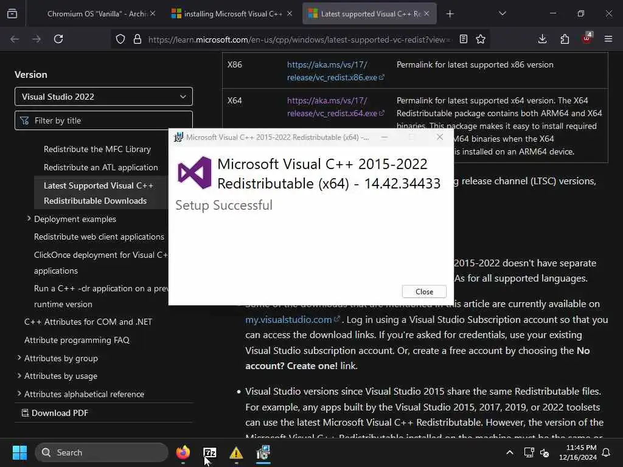Open the extensions puzzle icon

pyautogui.click(x=565, y=39)
